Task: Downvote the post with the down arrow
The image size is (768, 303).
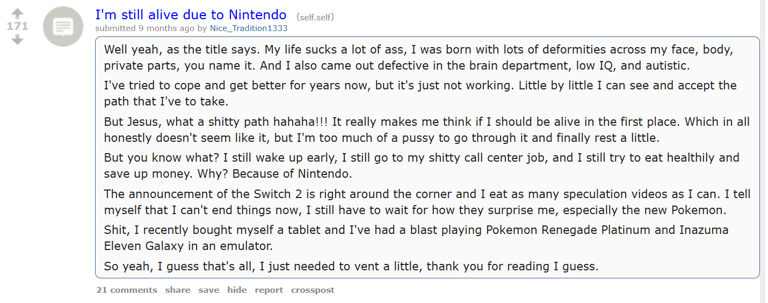Action: click(x=17, y=40)
